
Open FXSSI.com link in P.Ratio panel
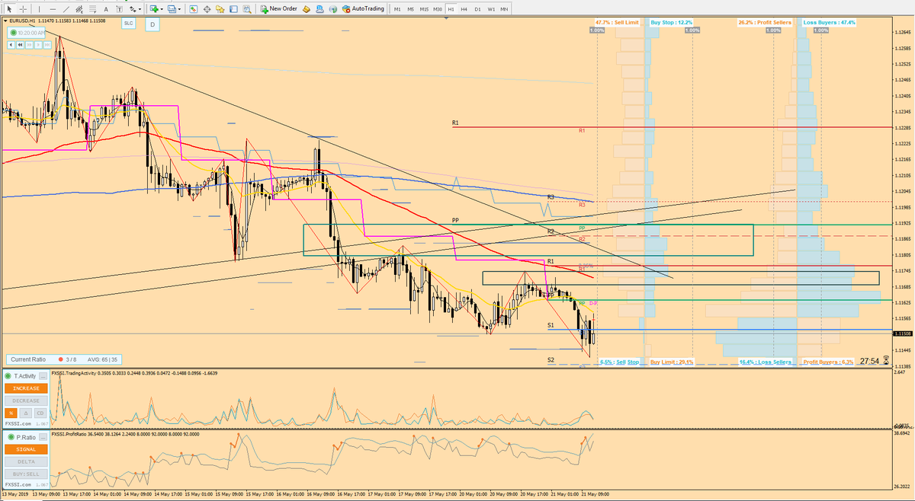point(18,484)
